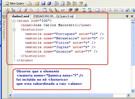
Task: Click the table with down arrow icon
Action: click(x=45, y=10)
